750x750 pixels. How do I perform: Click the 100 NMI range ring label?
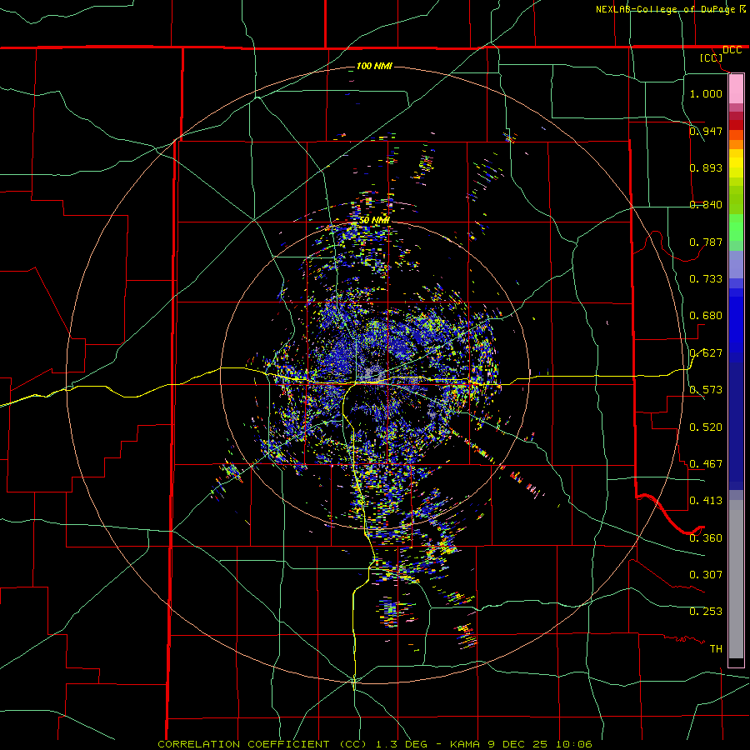pyautogui.click(x=374, y=66)
